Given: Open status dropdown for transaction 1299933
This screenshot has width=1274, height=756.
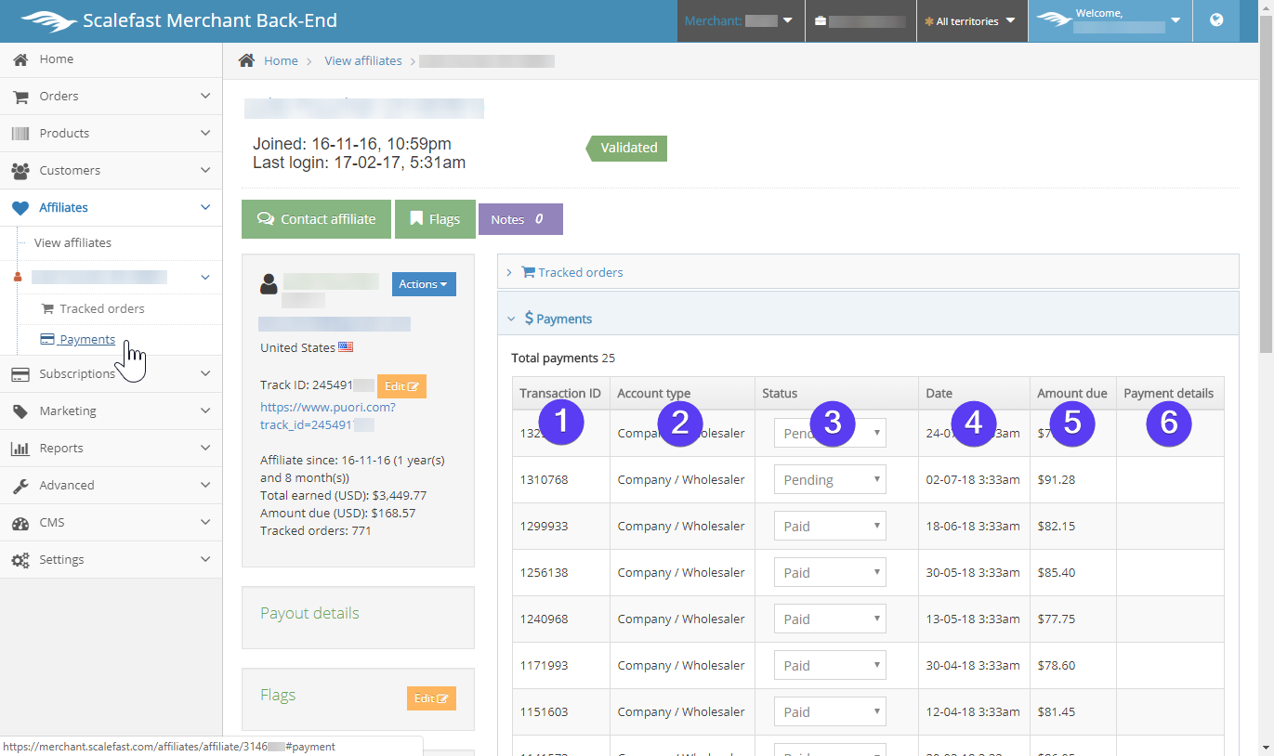Looking at the screenshot, I should [829, 527].
